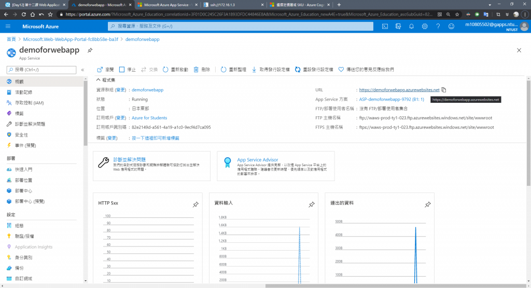Click 刪除 (Delete) in the toolbar
The height and width of the screenshot is (288, 531).
[202, 70]
